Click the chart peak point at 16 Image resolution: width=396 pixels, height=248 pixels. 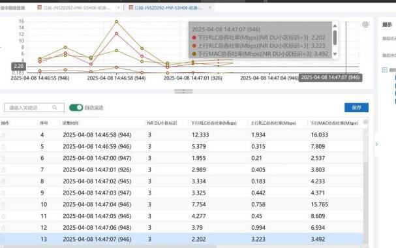116,22
